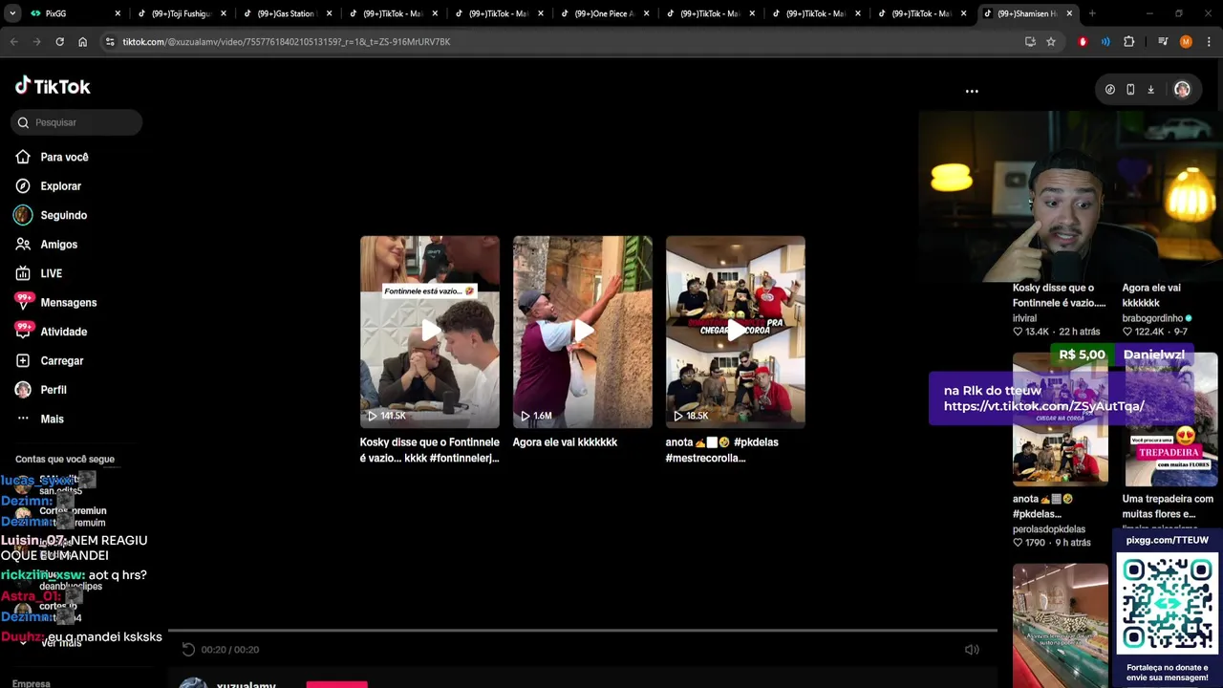Switch to the Gas Station tab
Viewport: 1223px width, 688px height.
point(286,13)
